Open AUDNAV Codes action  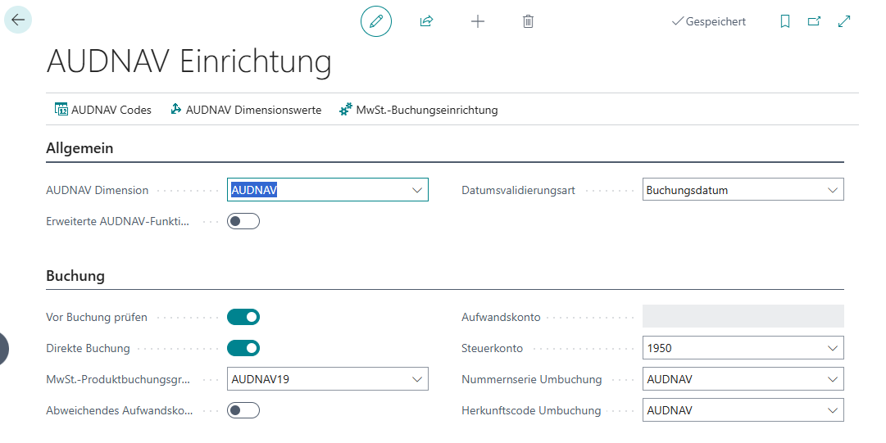tap(103, 110)
